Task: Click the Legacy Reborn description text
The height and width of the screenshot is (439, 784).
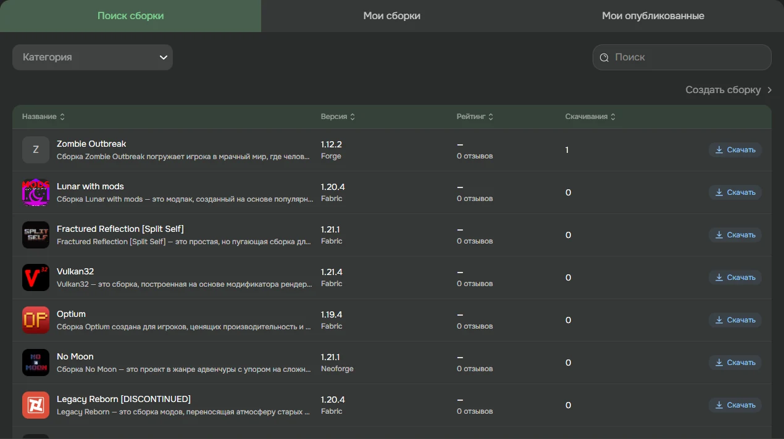Action: [x=183, y=411]
